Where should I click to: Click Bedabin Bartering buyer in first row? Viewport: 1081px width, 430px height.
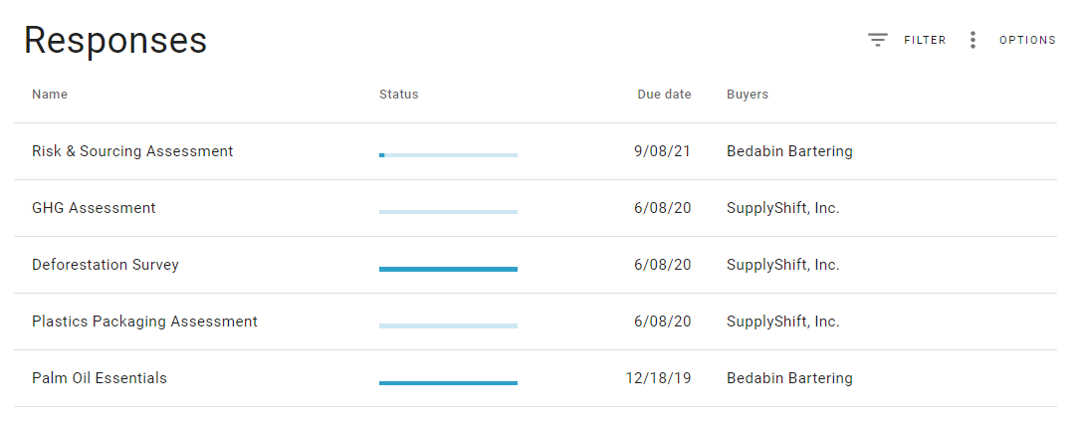[x=789, y=151]
